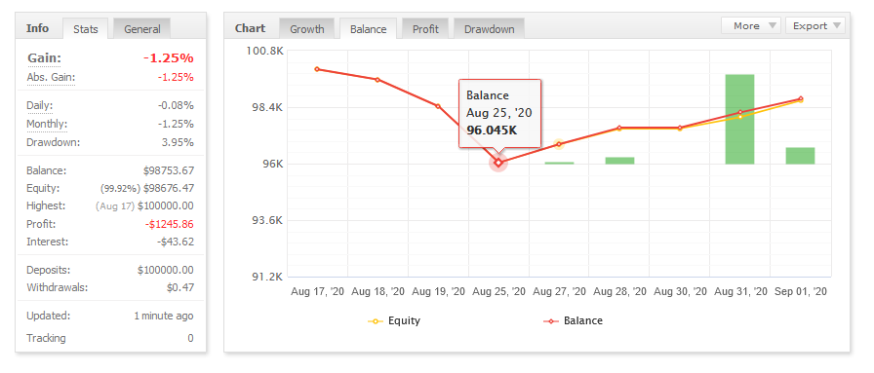The height and width of the screenshot is (373, 874).
Task: Open the Drawdown chart tab
Action: pos(489,29)
